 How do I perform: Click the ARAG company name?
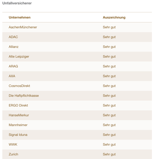click(x=13, y=66)
